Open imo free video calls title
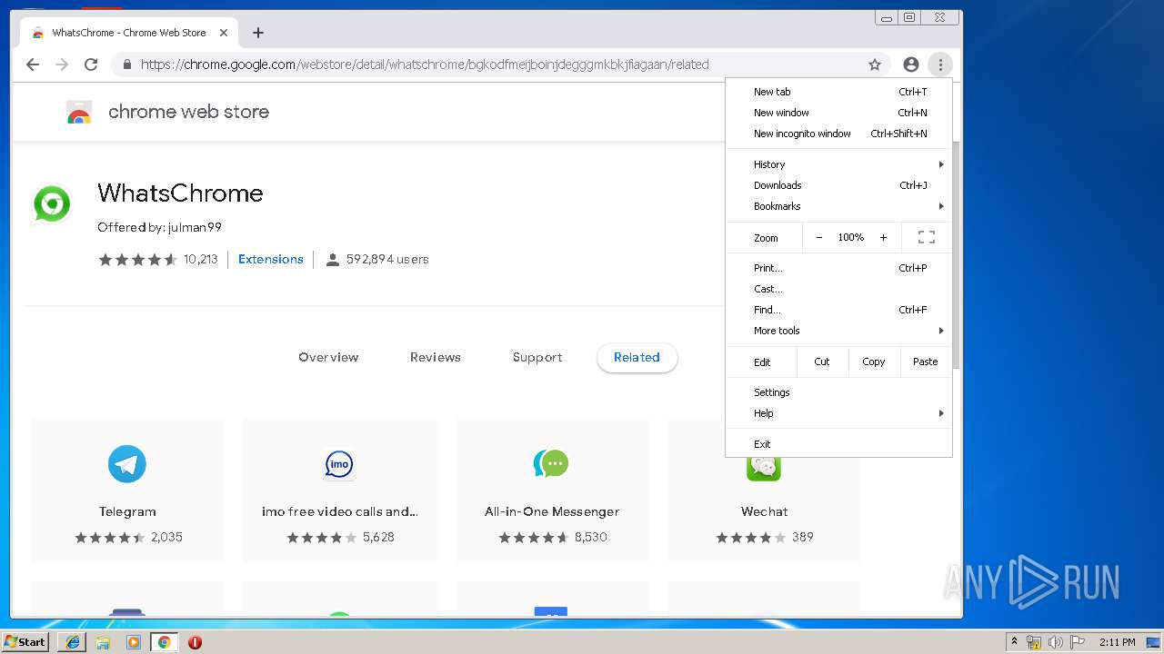The image size is (1164, 654). click(x=340, y=511)
